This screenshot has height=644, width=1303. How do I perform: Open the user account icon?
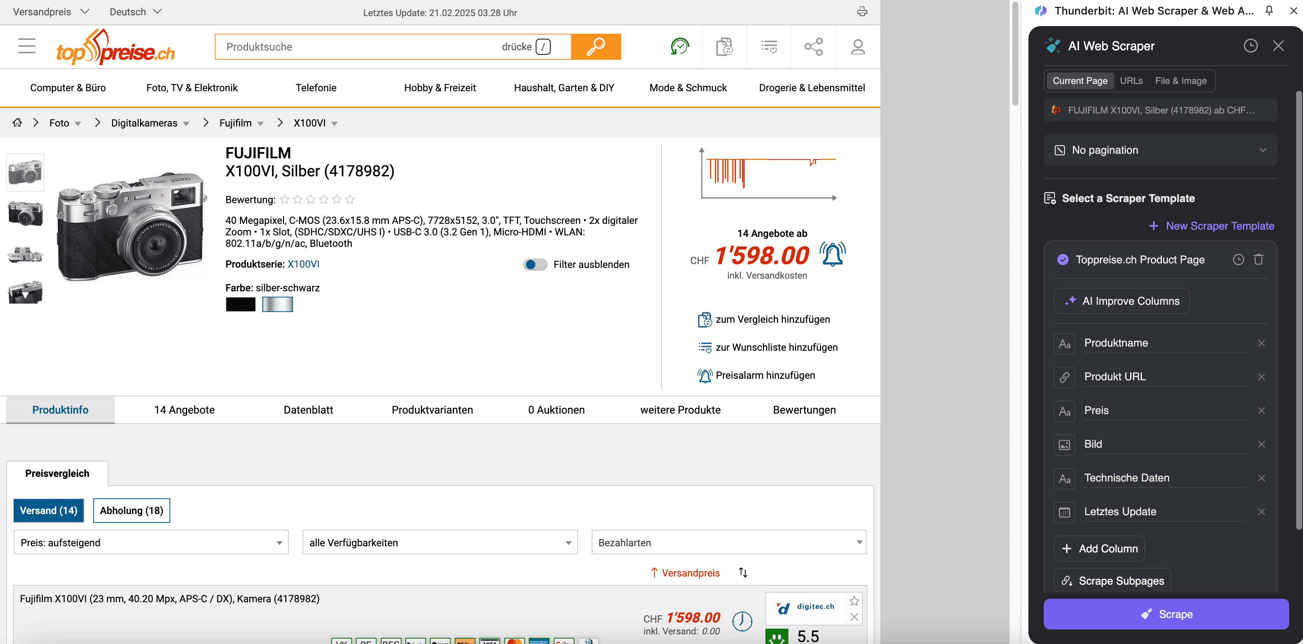(857, 46)
